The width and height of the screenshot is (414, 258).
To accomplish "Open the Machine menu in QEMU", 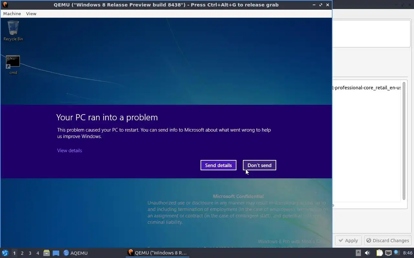I will pyautogui.click(x=12, y=14).
